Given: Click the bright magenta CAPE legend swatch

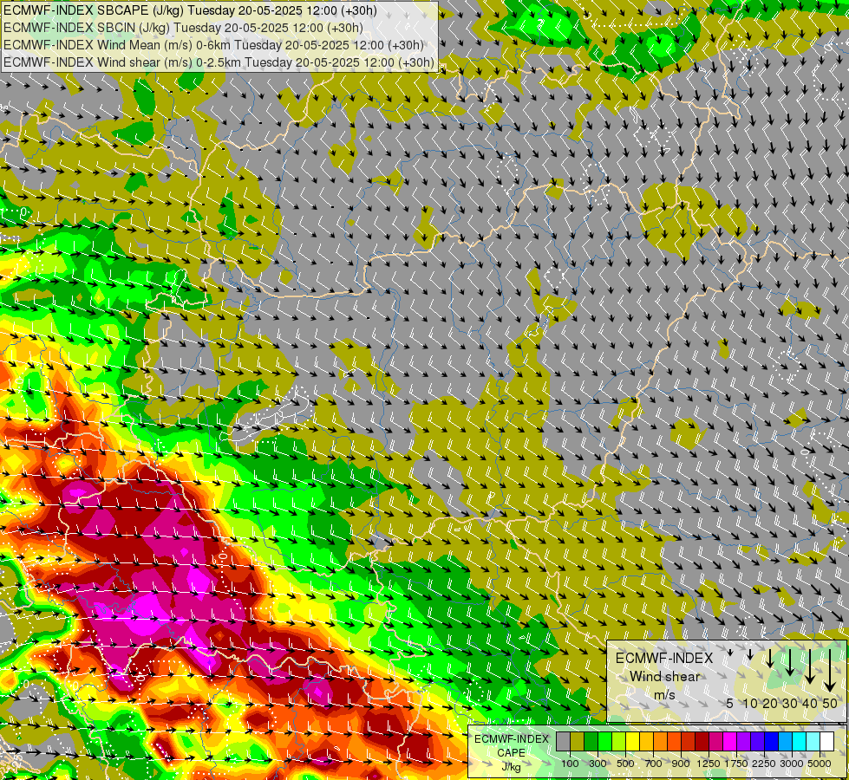Looking at the screenshot, I should point(729,742).
